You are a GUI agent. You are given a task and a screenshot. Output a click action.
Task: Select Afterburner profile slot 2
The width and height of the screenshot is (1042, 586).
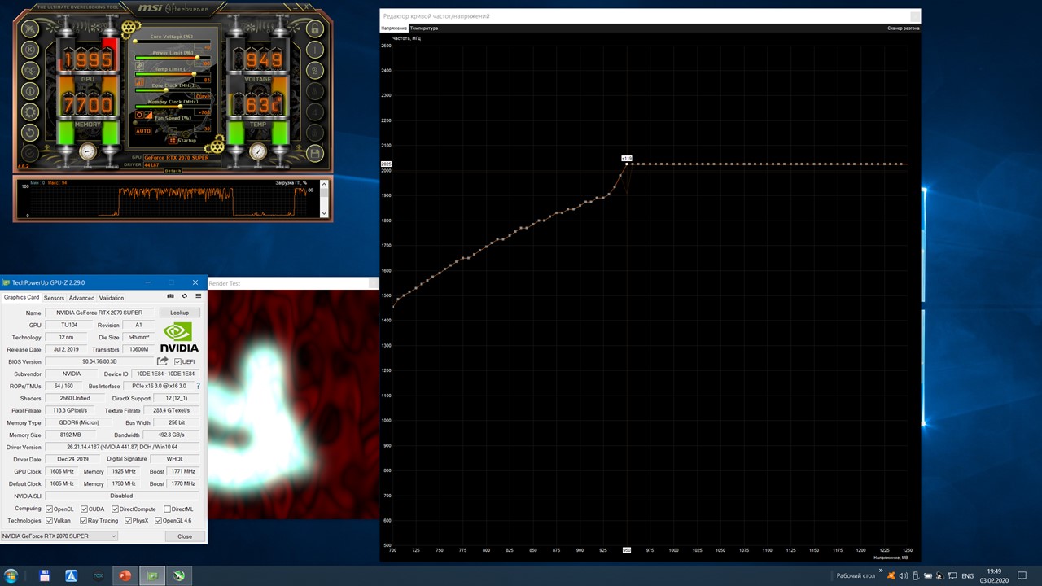coord(316,70)
